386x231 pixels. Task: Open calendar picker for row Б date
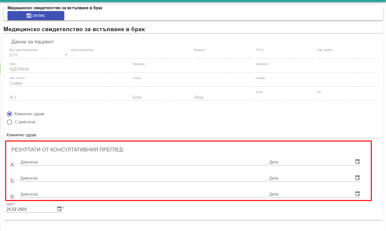(357, 178)
